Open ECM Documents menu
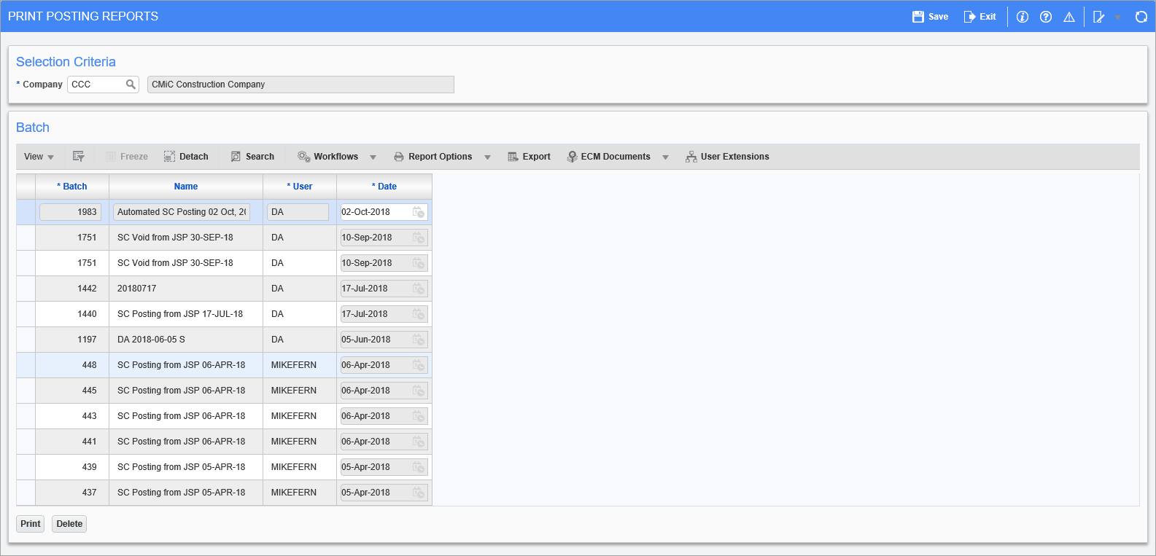This screenshot has height=556, width=1156. tap(608, 157)
